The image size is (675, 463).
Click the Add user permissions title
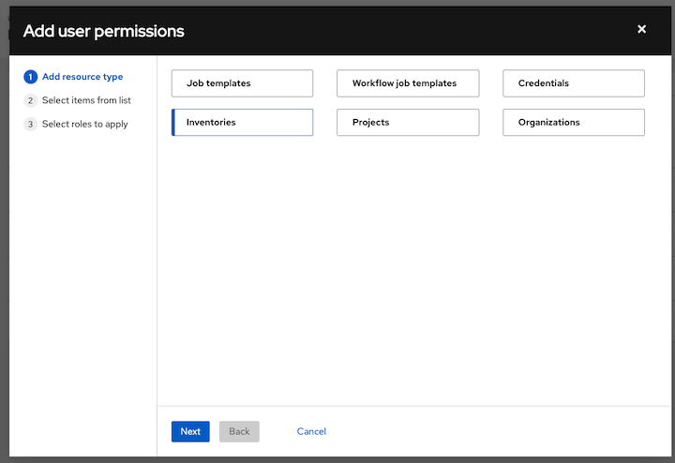(103, 31)
